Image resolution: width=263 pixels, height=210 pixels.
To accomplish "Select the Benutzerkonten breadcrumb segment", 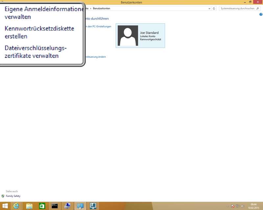I will (102, 9).
